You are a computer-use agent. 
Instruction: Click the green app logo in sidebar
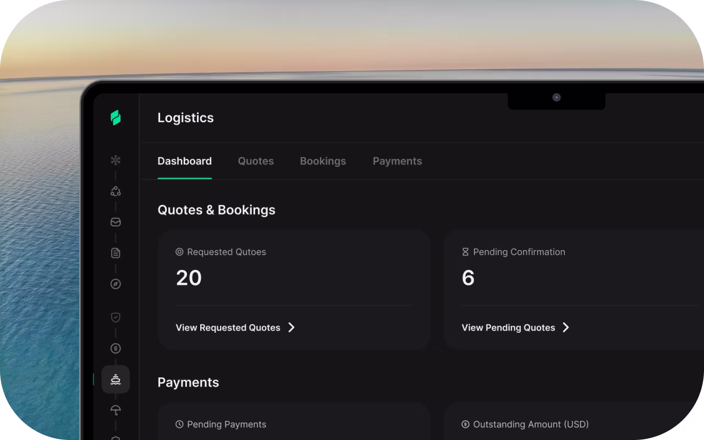[116, 118]
